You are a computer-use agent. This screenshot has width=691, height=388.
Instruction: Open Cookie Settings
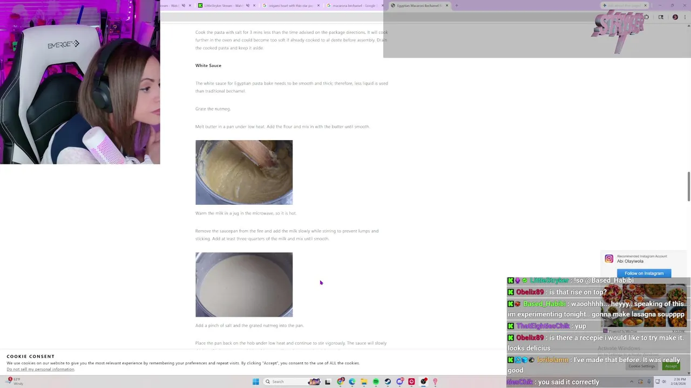point(641,366)
